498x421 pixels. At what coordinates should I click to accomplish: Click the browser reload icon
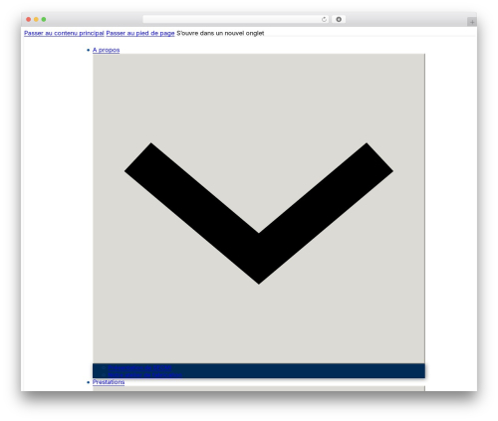click(x=324, y=20)
